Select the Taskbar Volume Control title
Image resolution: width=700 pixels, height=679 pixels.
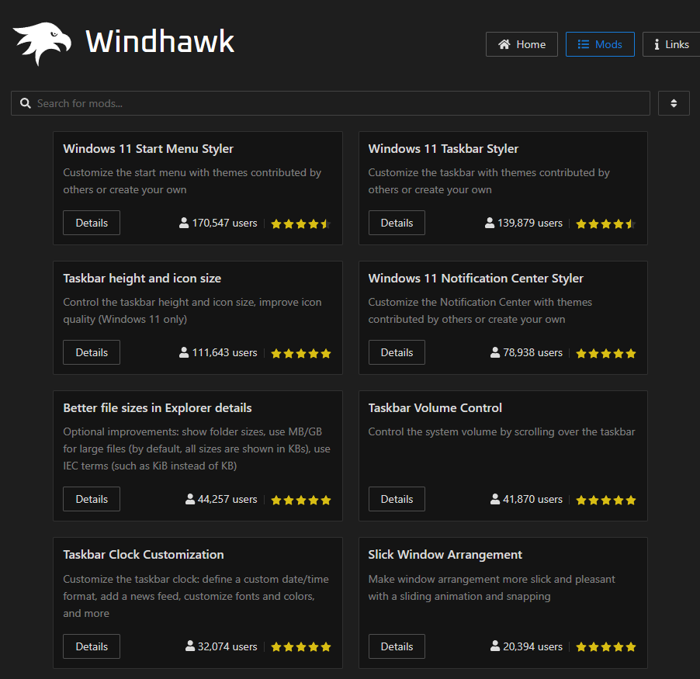click(x=435, y=408)
